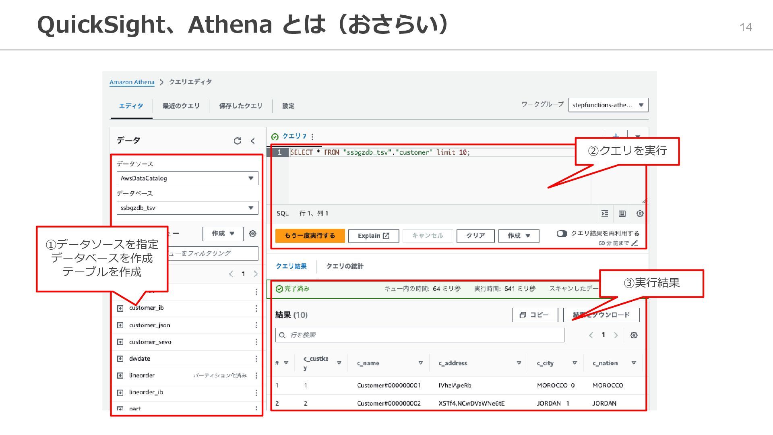This screenshot has width=773, height=435.
Task: Click the IVhzIApeRb address cell
Action: [x=455, y=385]
